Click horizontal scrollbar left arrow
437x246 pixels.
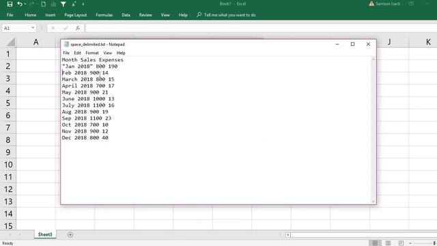pos(288,235)
